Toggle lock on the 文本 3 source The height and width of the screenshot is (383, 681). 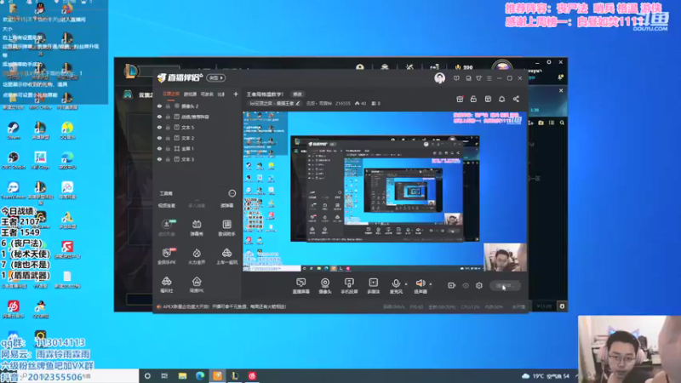pos(168,159)
